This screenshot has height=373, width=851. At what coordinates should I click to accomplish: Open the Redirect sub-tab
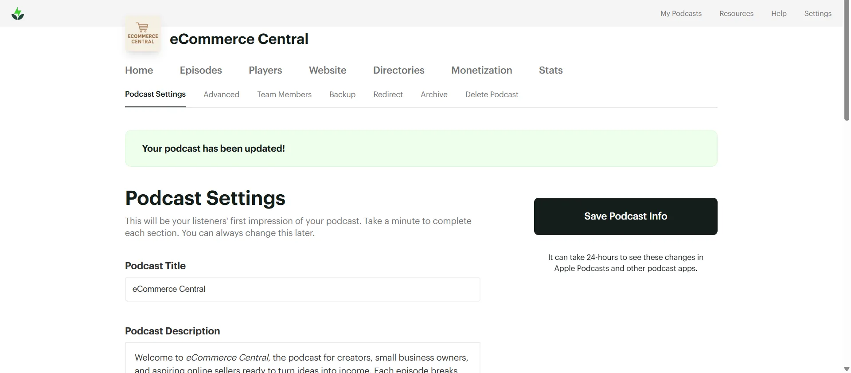pyautogui.click(x=388, y=94)
